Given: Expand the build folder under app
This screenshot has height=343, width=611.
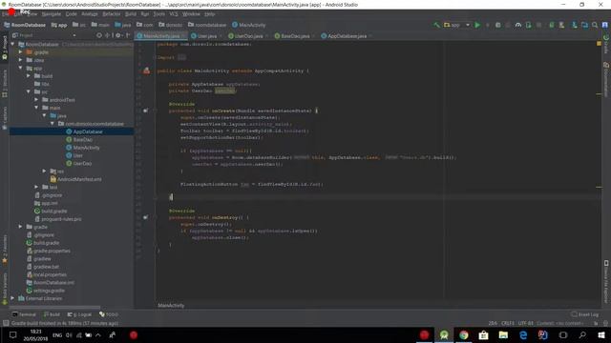Looking at the screenshot, I should point(29,76).
